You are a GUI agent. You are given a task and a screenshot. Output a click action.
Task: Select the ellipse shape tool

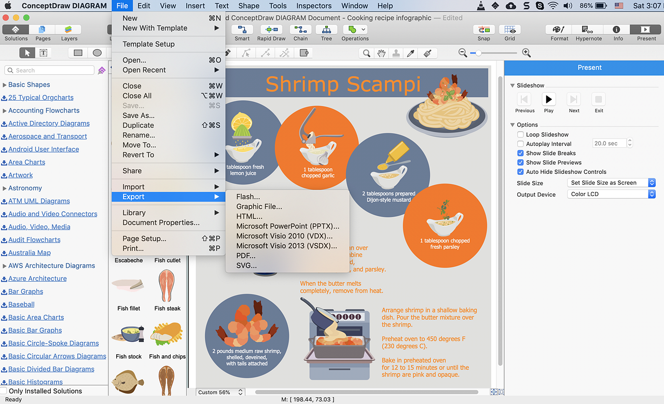pos(97,53)
